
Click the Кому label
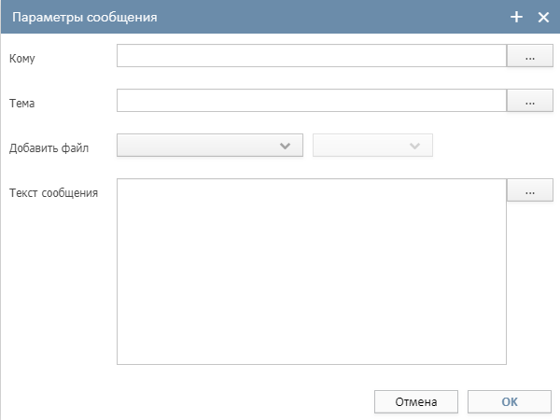click(22, 59)
